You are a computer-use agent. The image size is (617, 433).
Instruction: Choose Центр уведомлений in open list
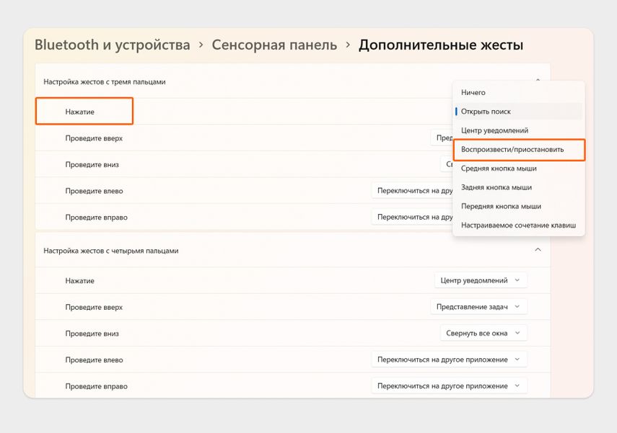[519, 130]
